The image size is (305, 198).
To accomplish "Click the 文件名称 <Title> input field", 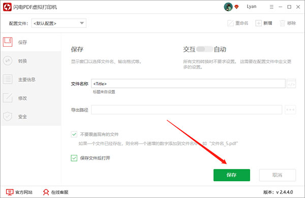I will [x=188, y=84].
